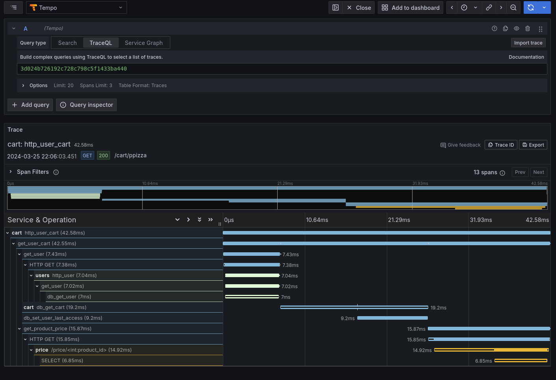Click Give feedback link
The width and height of the screenshot is (556, 380).
coord(460,145)
